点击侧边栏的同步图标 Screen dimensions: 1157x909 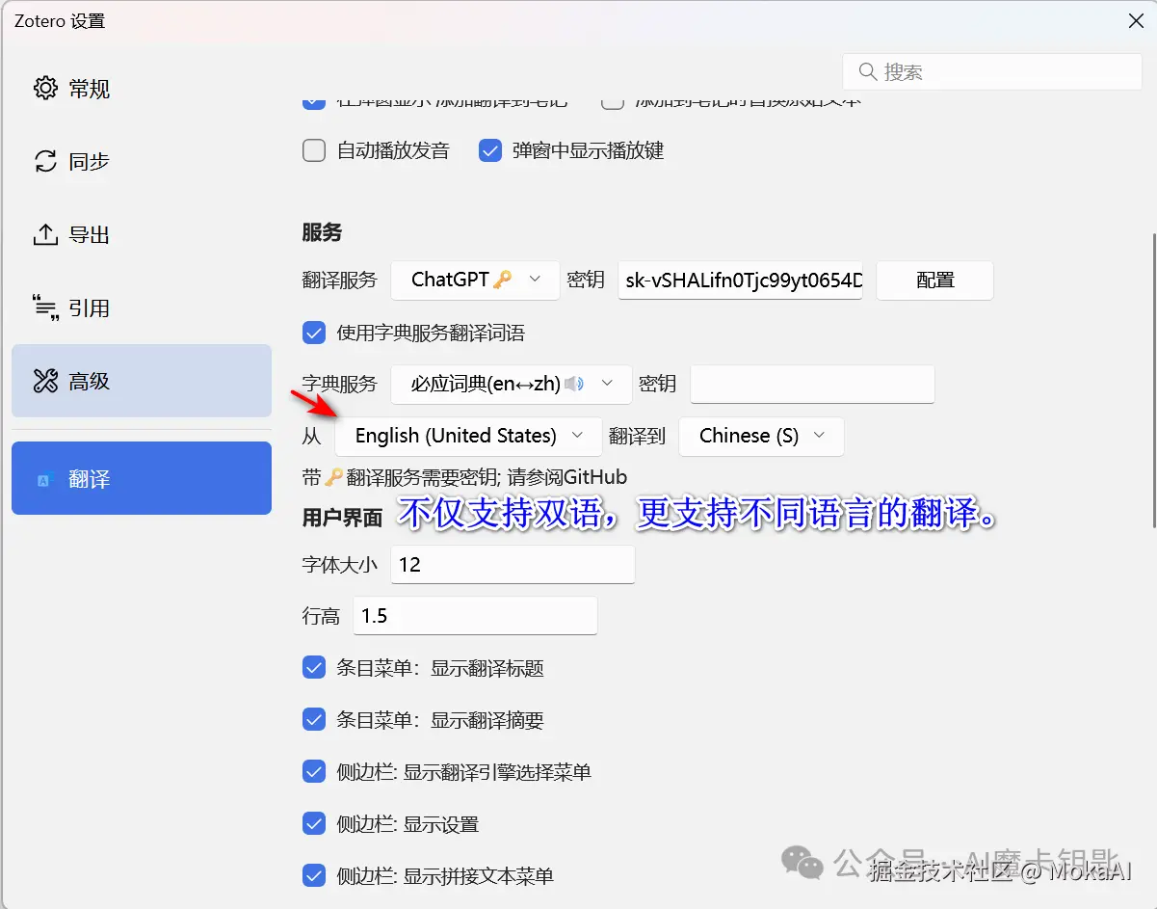point(45,161)
